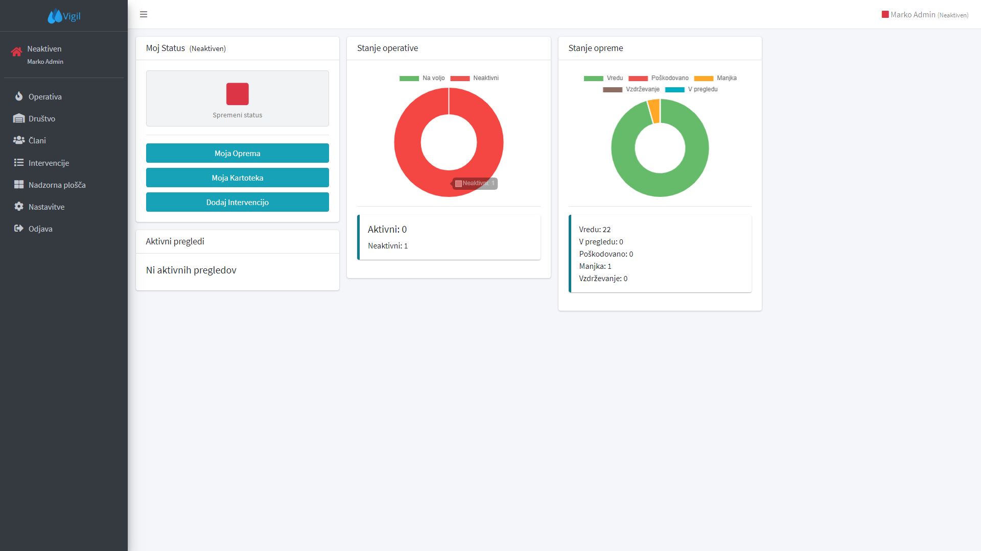This screenshot has height=551, width=981.
Task: Open Moja Kartoteka
Action: tap(237, 178)
